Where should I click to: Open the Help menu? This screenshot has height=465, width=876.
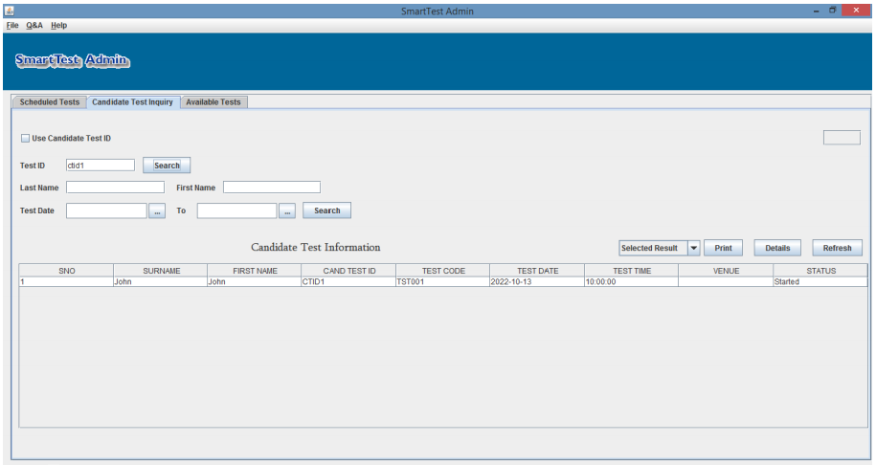[59, 25]
